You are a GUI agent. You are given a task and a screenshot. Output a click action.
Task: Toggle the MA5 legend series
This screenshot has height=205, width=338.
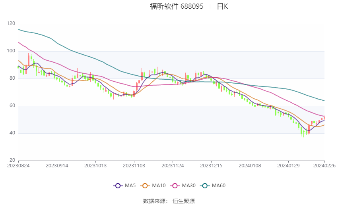click(124, 186)
